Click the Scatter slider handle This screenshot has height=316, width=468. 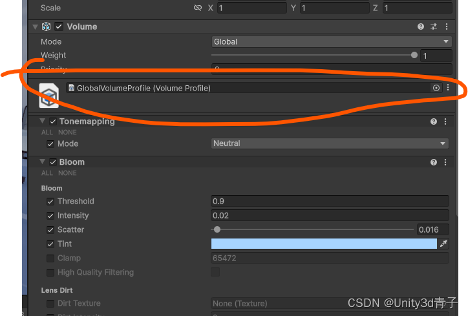(x=217, y=229)
